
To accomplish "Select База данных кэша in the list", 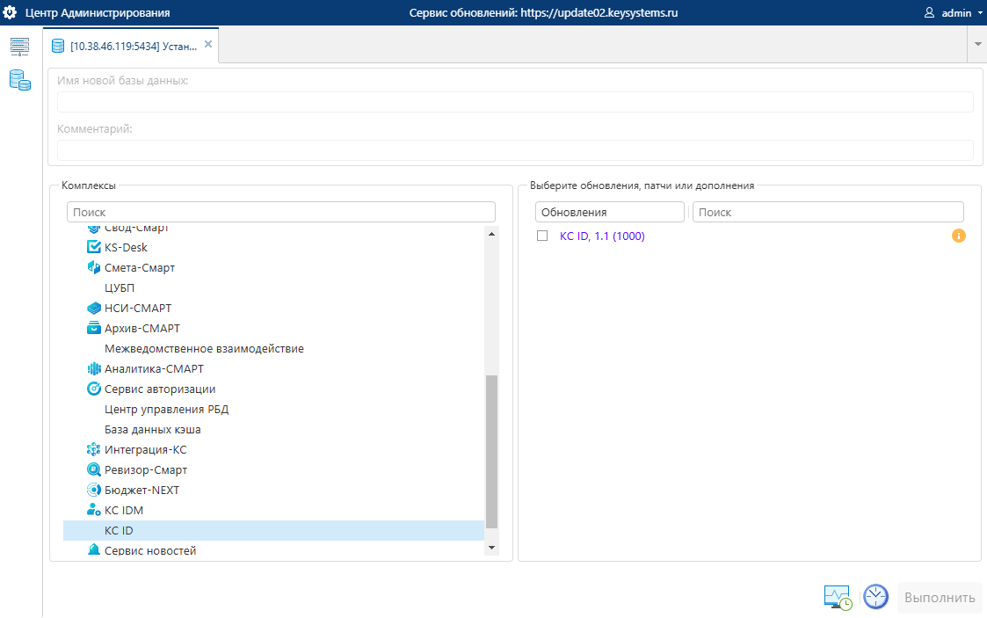I will tap(152, 429).
